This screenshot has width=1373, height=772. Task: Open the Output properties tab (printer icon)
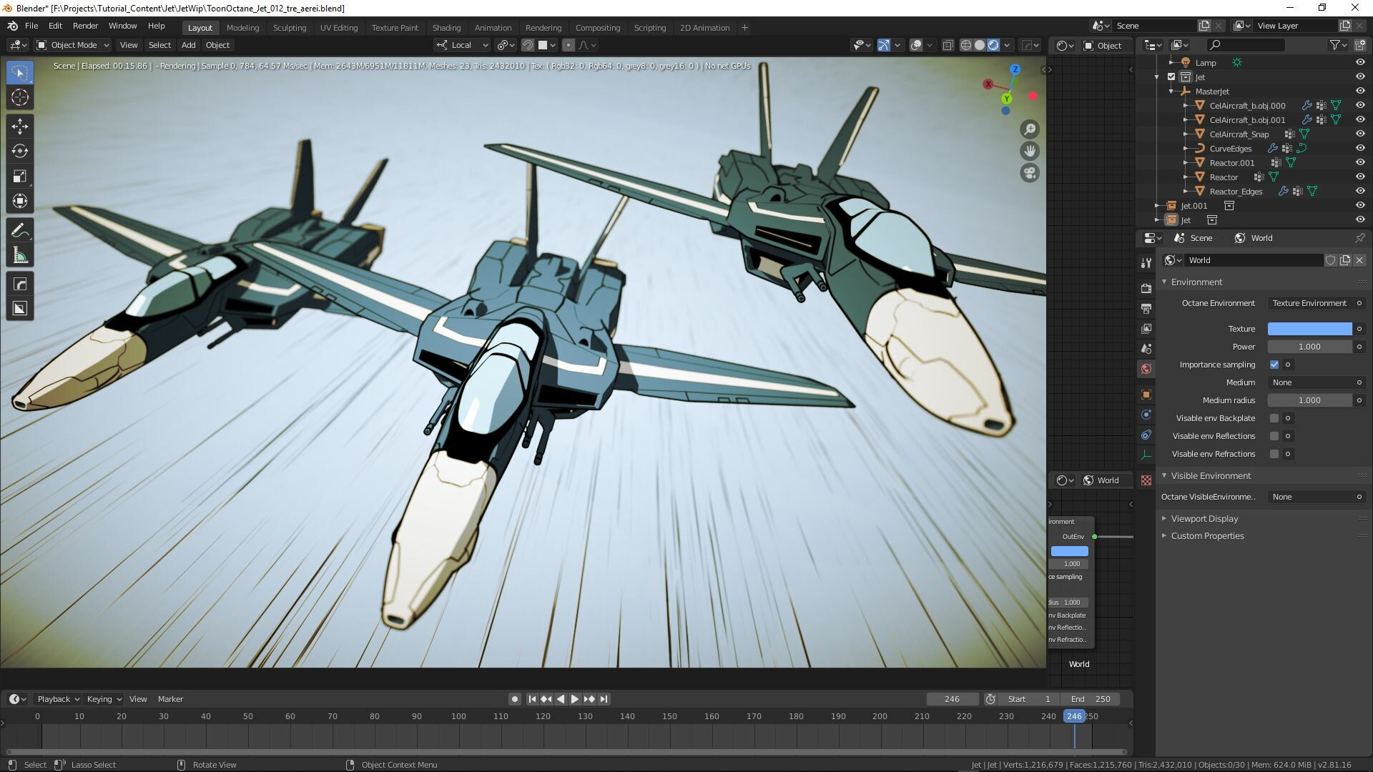pos(1146,309)
